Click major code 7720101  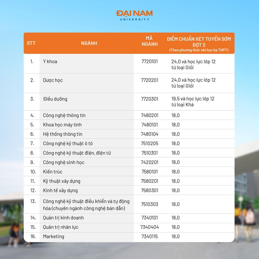[149, 61]
